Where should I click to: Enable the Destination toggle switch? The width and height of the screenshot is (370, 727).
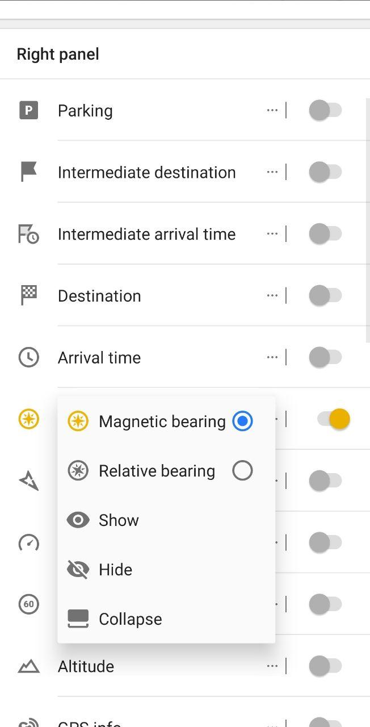pos(325,295)
